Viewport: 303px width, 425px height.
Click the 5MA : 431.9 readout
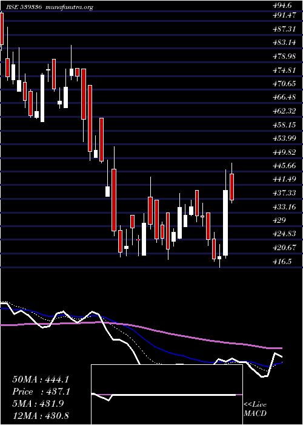click(38, 404)
